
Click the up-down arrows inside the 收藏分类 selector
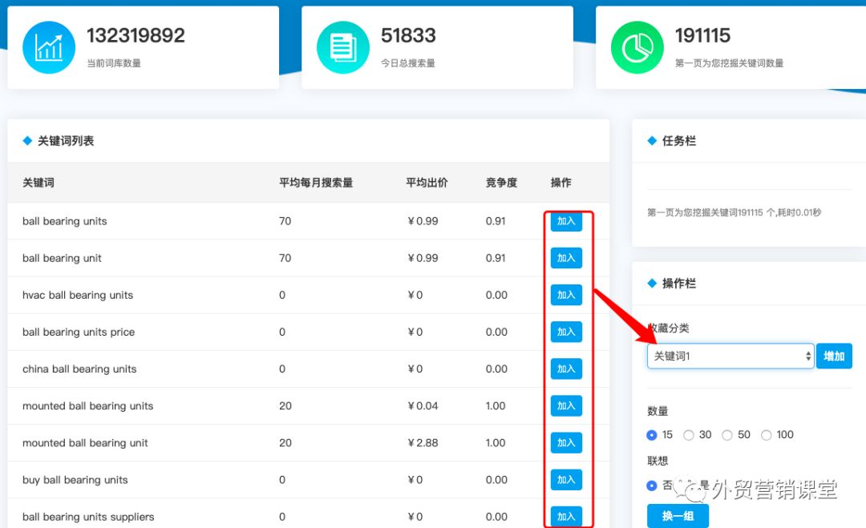pyautogui.click(x=807, y=356)
